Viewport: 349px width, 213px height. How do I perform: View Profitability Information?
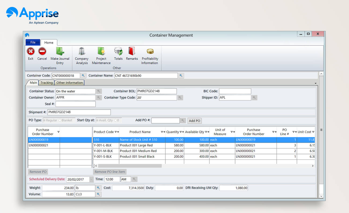[x=150, y=55]
